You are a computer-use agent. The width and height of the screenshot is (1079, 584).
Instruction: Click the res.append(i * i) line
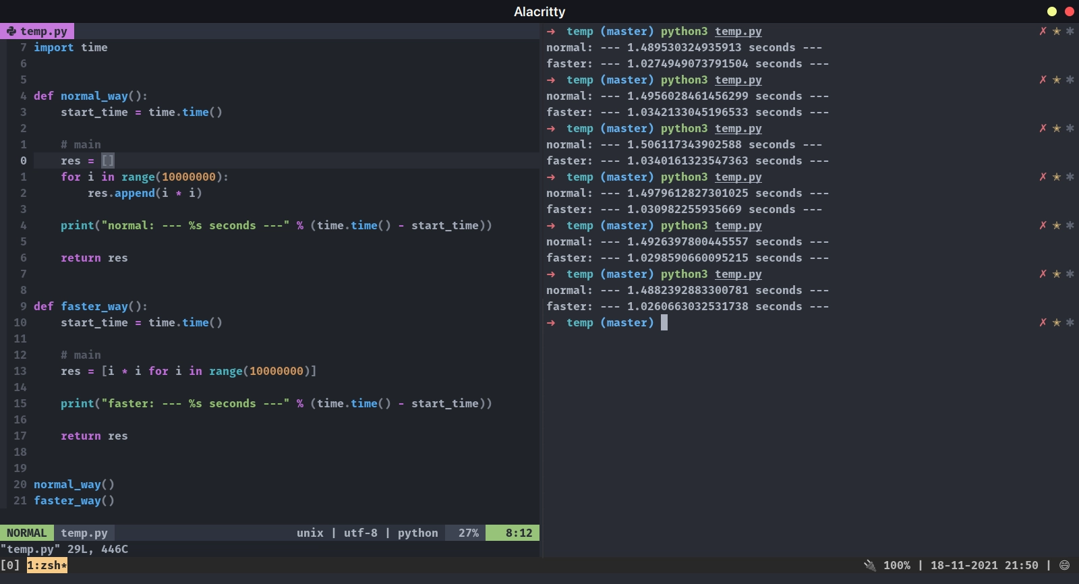coord(145,193)
